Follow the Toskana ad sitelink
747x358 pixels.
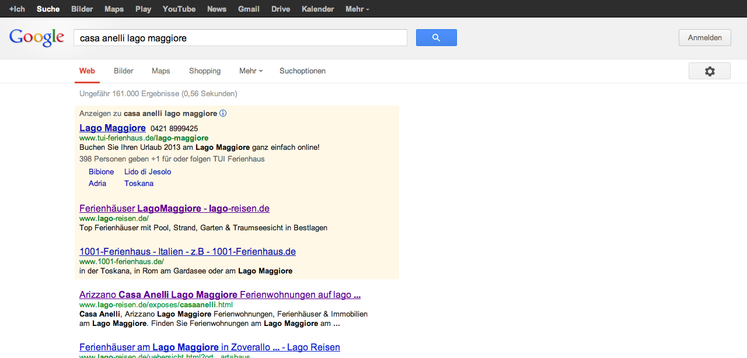click(139, 184)
